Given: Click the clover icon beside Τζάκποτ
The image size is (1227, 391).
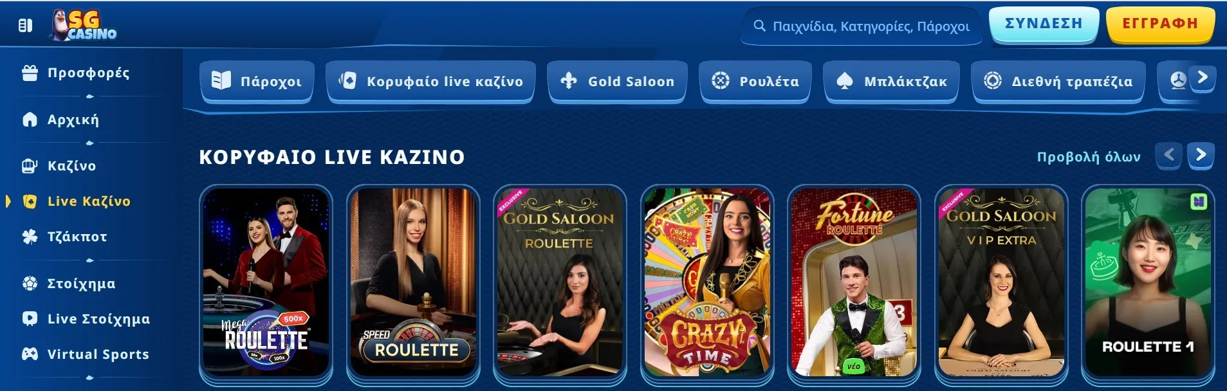Looking at the screenshot, I should tap(30, 237).
